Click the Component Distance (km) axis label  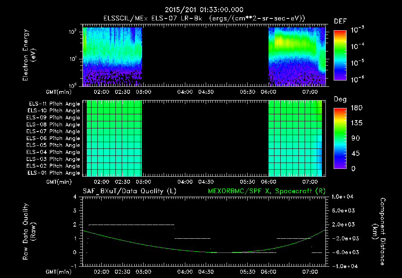(x=379, y=232)
